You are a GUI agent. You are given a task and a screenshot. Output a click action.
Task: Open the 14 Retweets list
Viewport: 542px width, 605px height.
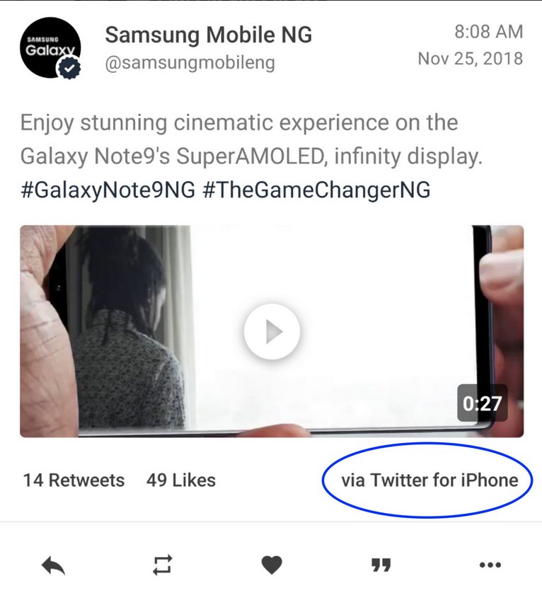tap(72, 480)
